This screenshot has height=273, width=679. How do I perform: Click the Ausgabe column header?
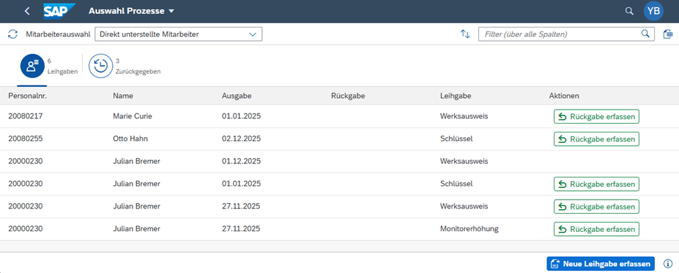click(236, 96)
